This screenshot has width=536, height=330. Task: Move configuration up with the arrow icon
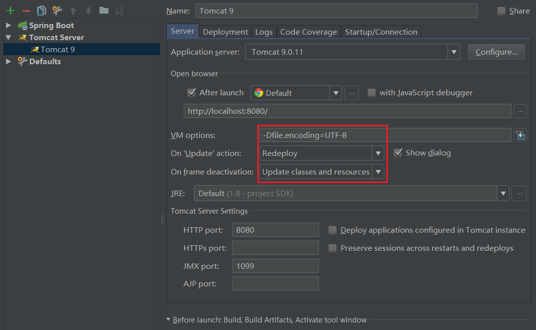(x=73, y=11)
